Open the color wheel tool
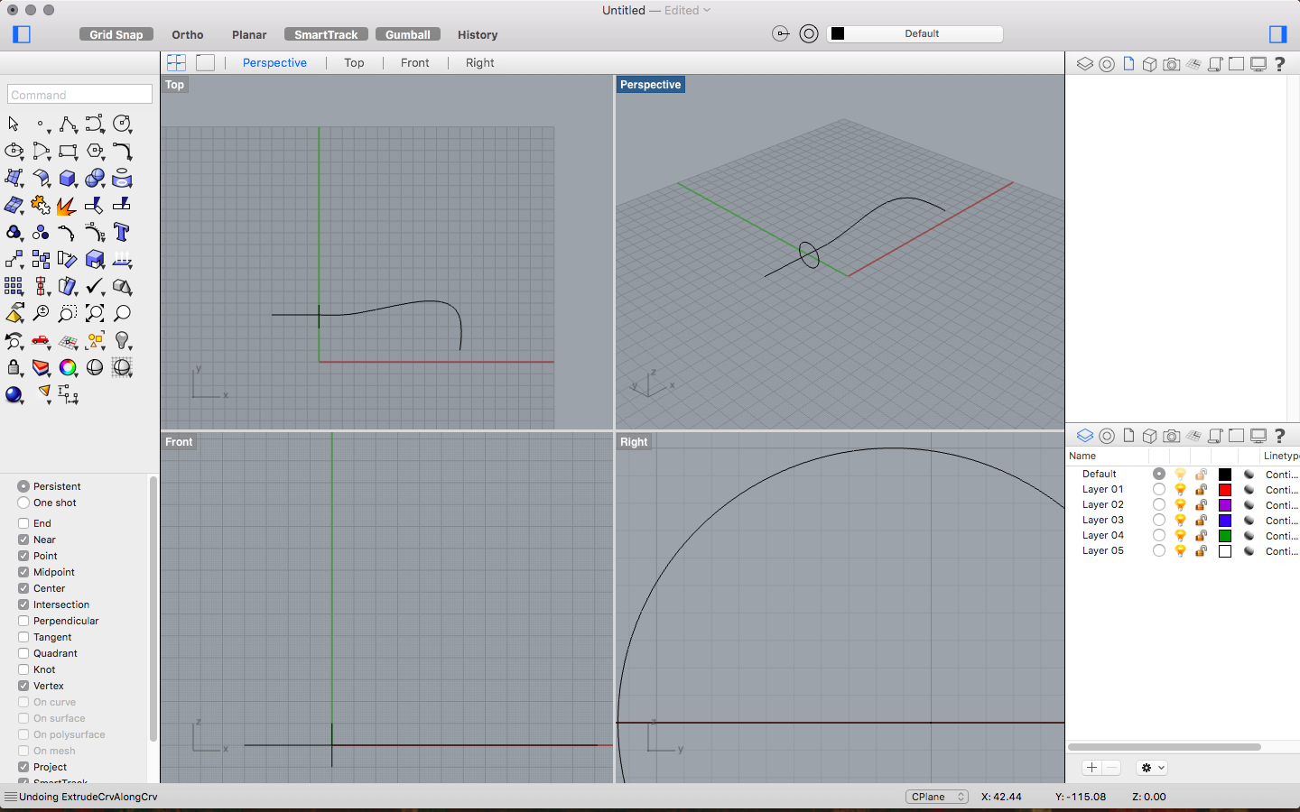The image size is (1300, 812). click(x=68, y=367)
